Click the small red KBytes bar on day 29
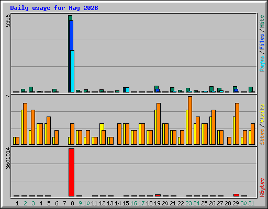Image resolution: width=268 pixels, height=209 pixels. pyautogui.click(x=236, y=195)
